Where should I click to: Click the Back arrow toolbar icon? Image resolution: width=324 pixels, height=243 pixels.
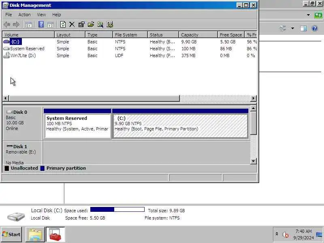[x=7, y=25]
